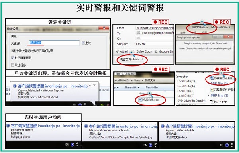Click the alert title above Document printed

[x=45, y=126]
